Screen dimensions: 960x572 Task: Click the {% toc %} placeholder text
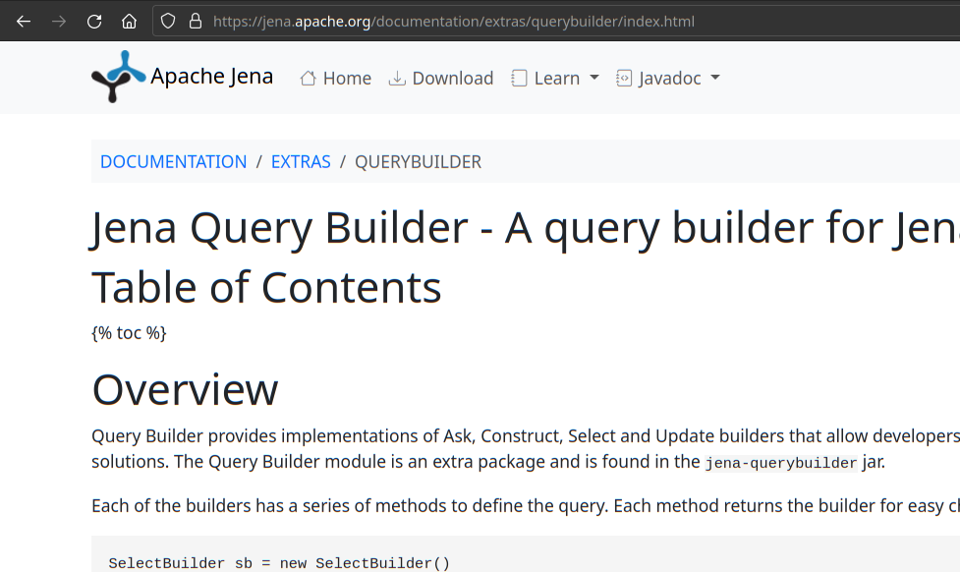click(x=129, y=332)
